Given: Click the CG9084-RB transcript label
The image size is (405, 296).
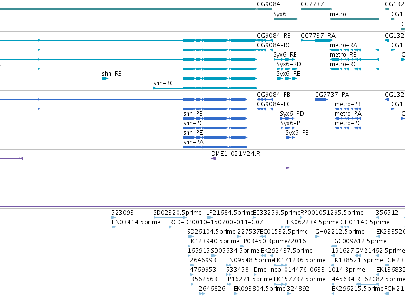Looking at the screenshot, I should (x=274, y=36).
